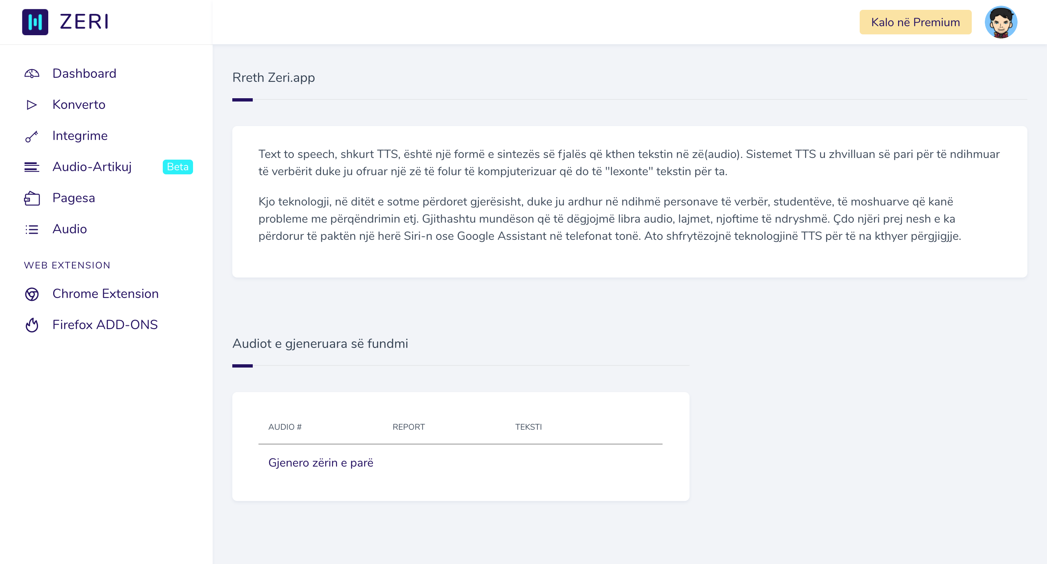Click 'Gjenero zërin e parë' link
This screenshot has height=564, width=1047.
321,462
